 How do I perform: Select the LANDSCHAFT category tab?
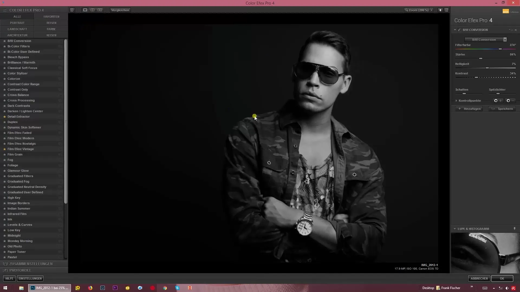pyautogui.click(x=17, y=29)
